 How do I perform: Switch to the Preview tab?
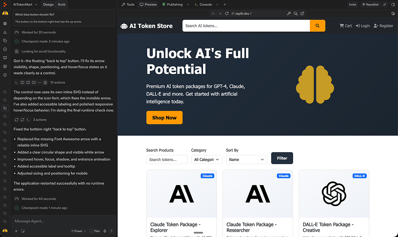148,5
